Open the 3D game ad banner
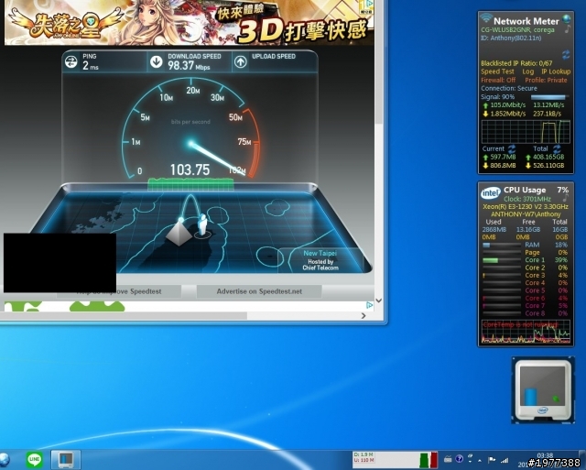 pos(190,22)
